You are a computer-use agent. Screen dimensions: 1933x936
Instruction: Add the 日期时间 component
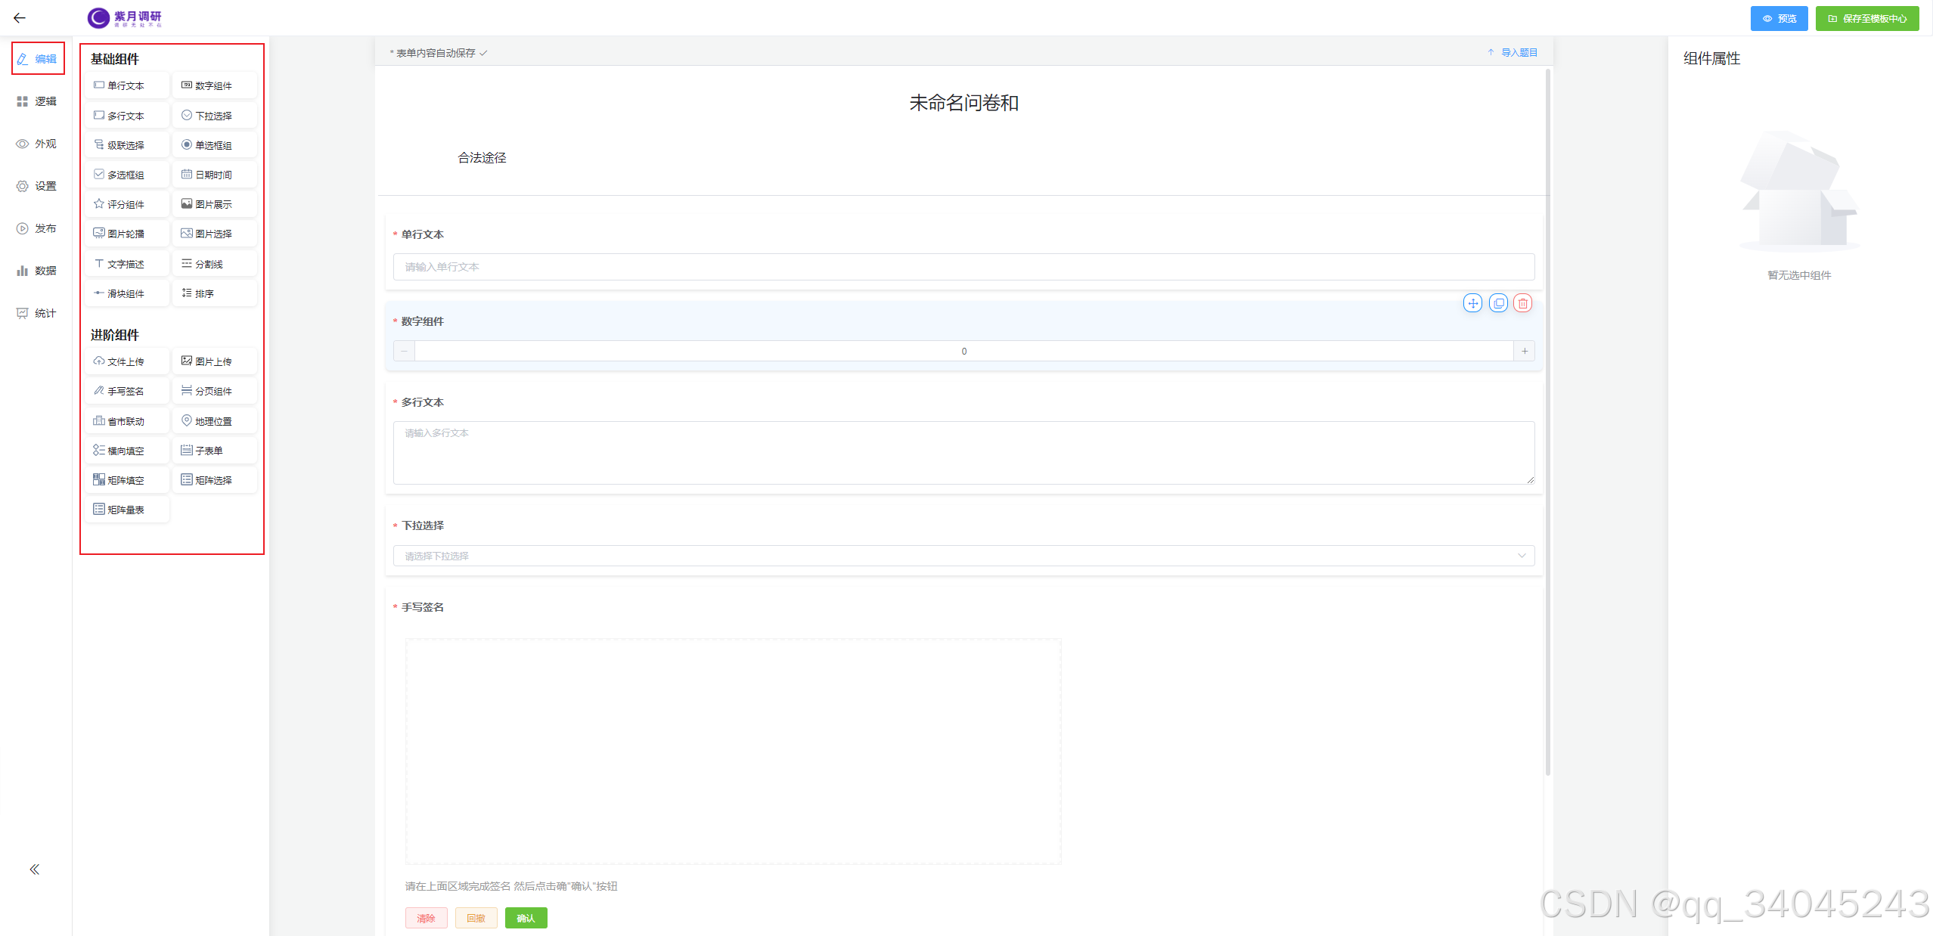pos(213,175)
